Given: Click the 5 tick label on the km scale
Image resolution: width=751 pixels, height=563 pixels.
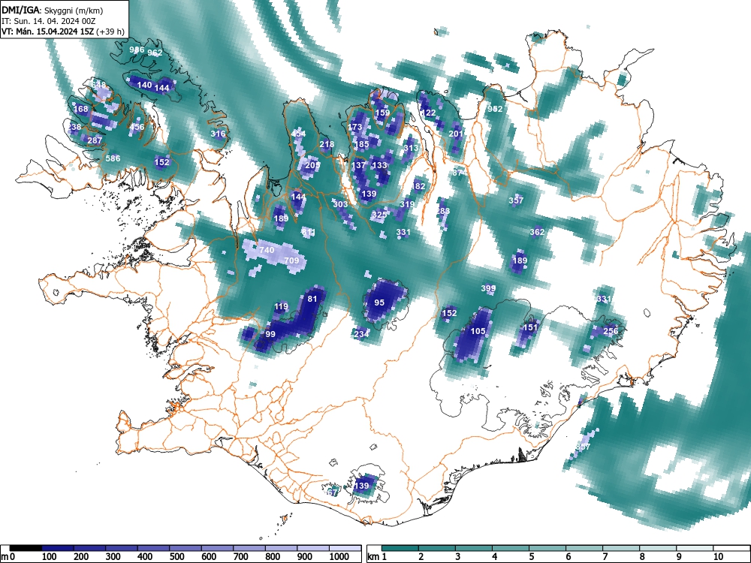Looking at the screenshot, I should [x=531, y=557].
